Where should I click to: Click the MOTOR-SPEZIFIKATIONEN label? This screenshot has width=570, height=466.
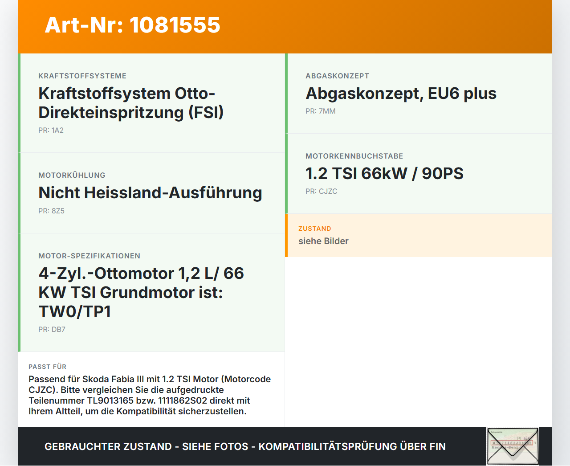89,256
